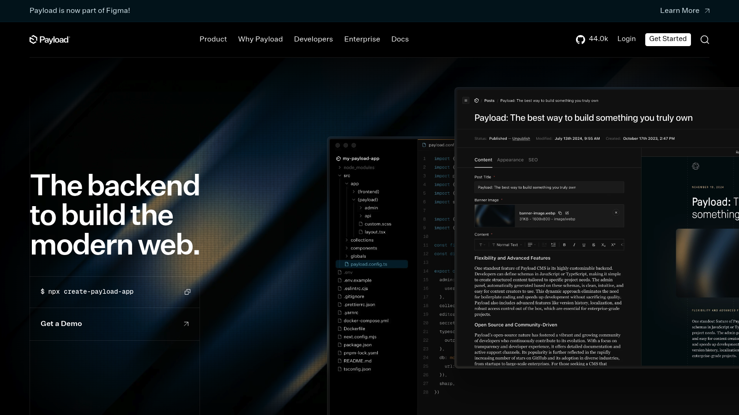
Task: Click the Get a Demo link
Action: click(115, 324)
